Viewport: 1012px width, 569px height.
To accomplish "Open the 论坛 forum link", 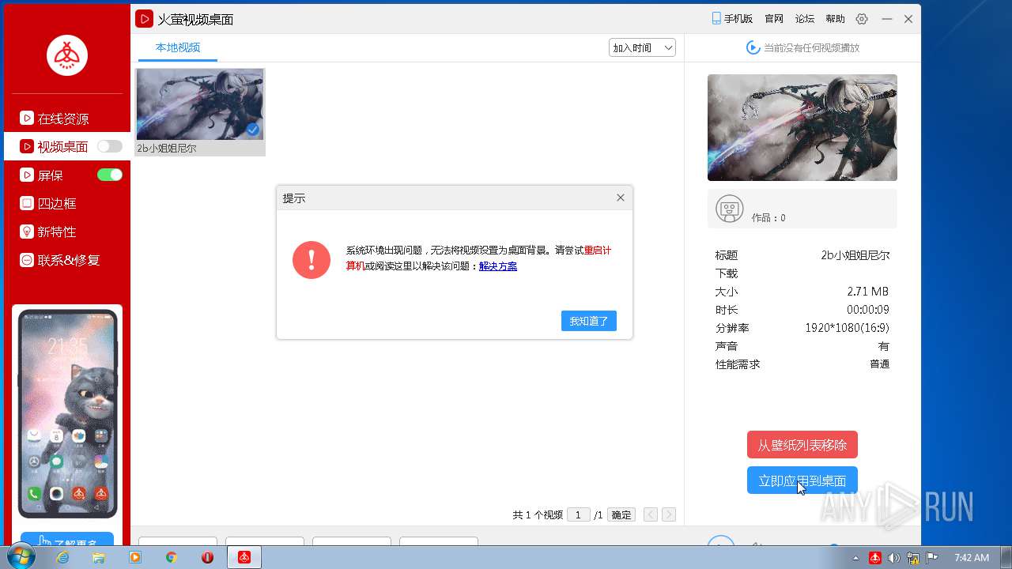I will [x=804, y=18].
